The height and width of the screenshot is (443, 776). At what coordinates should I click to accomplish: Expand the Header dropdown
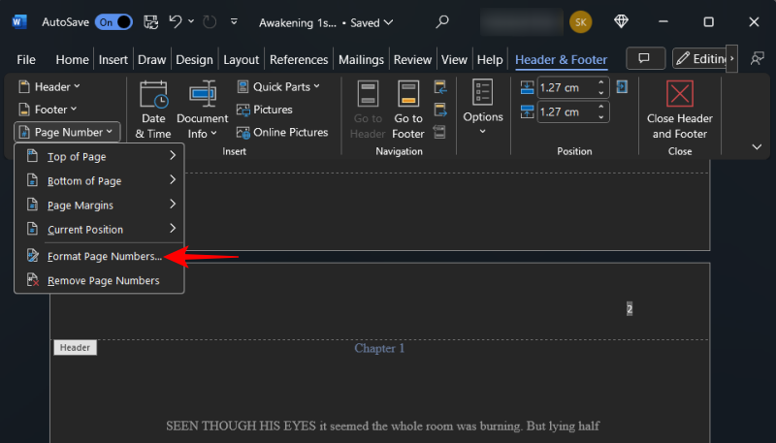[x=48, y=86]
